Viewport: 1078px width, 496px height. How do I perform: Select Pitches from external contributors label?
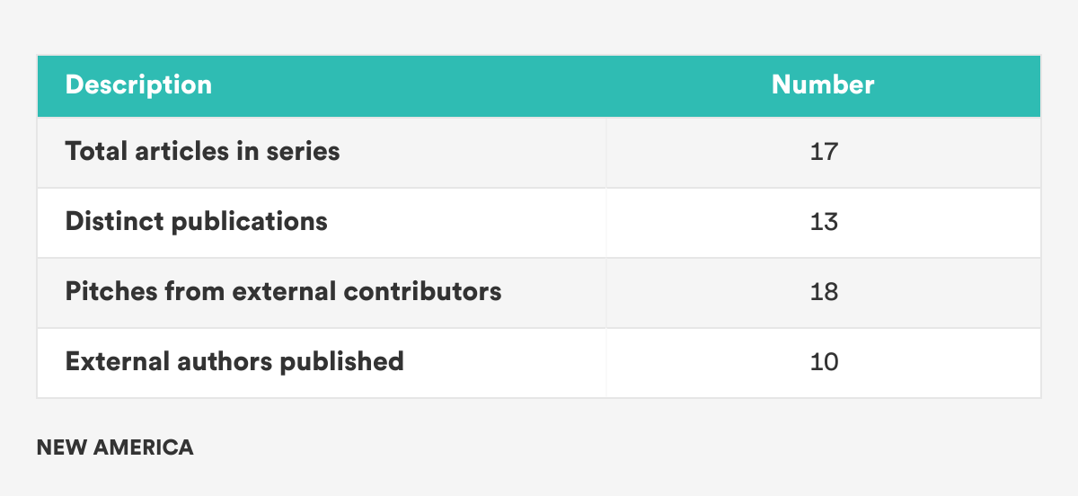(283, 291)
